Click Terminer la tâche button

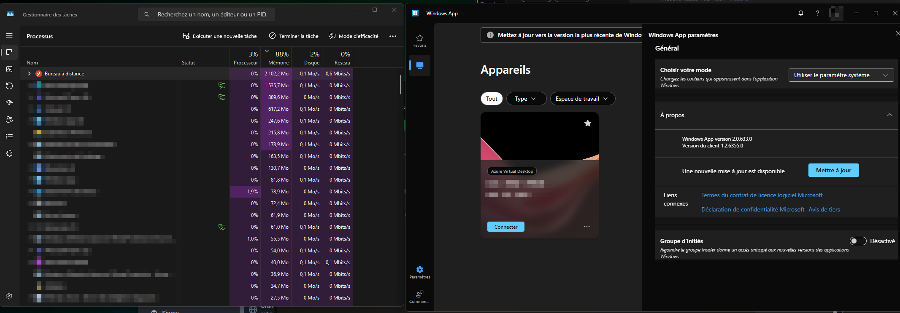pos(294,36)
